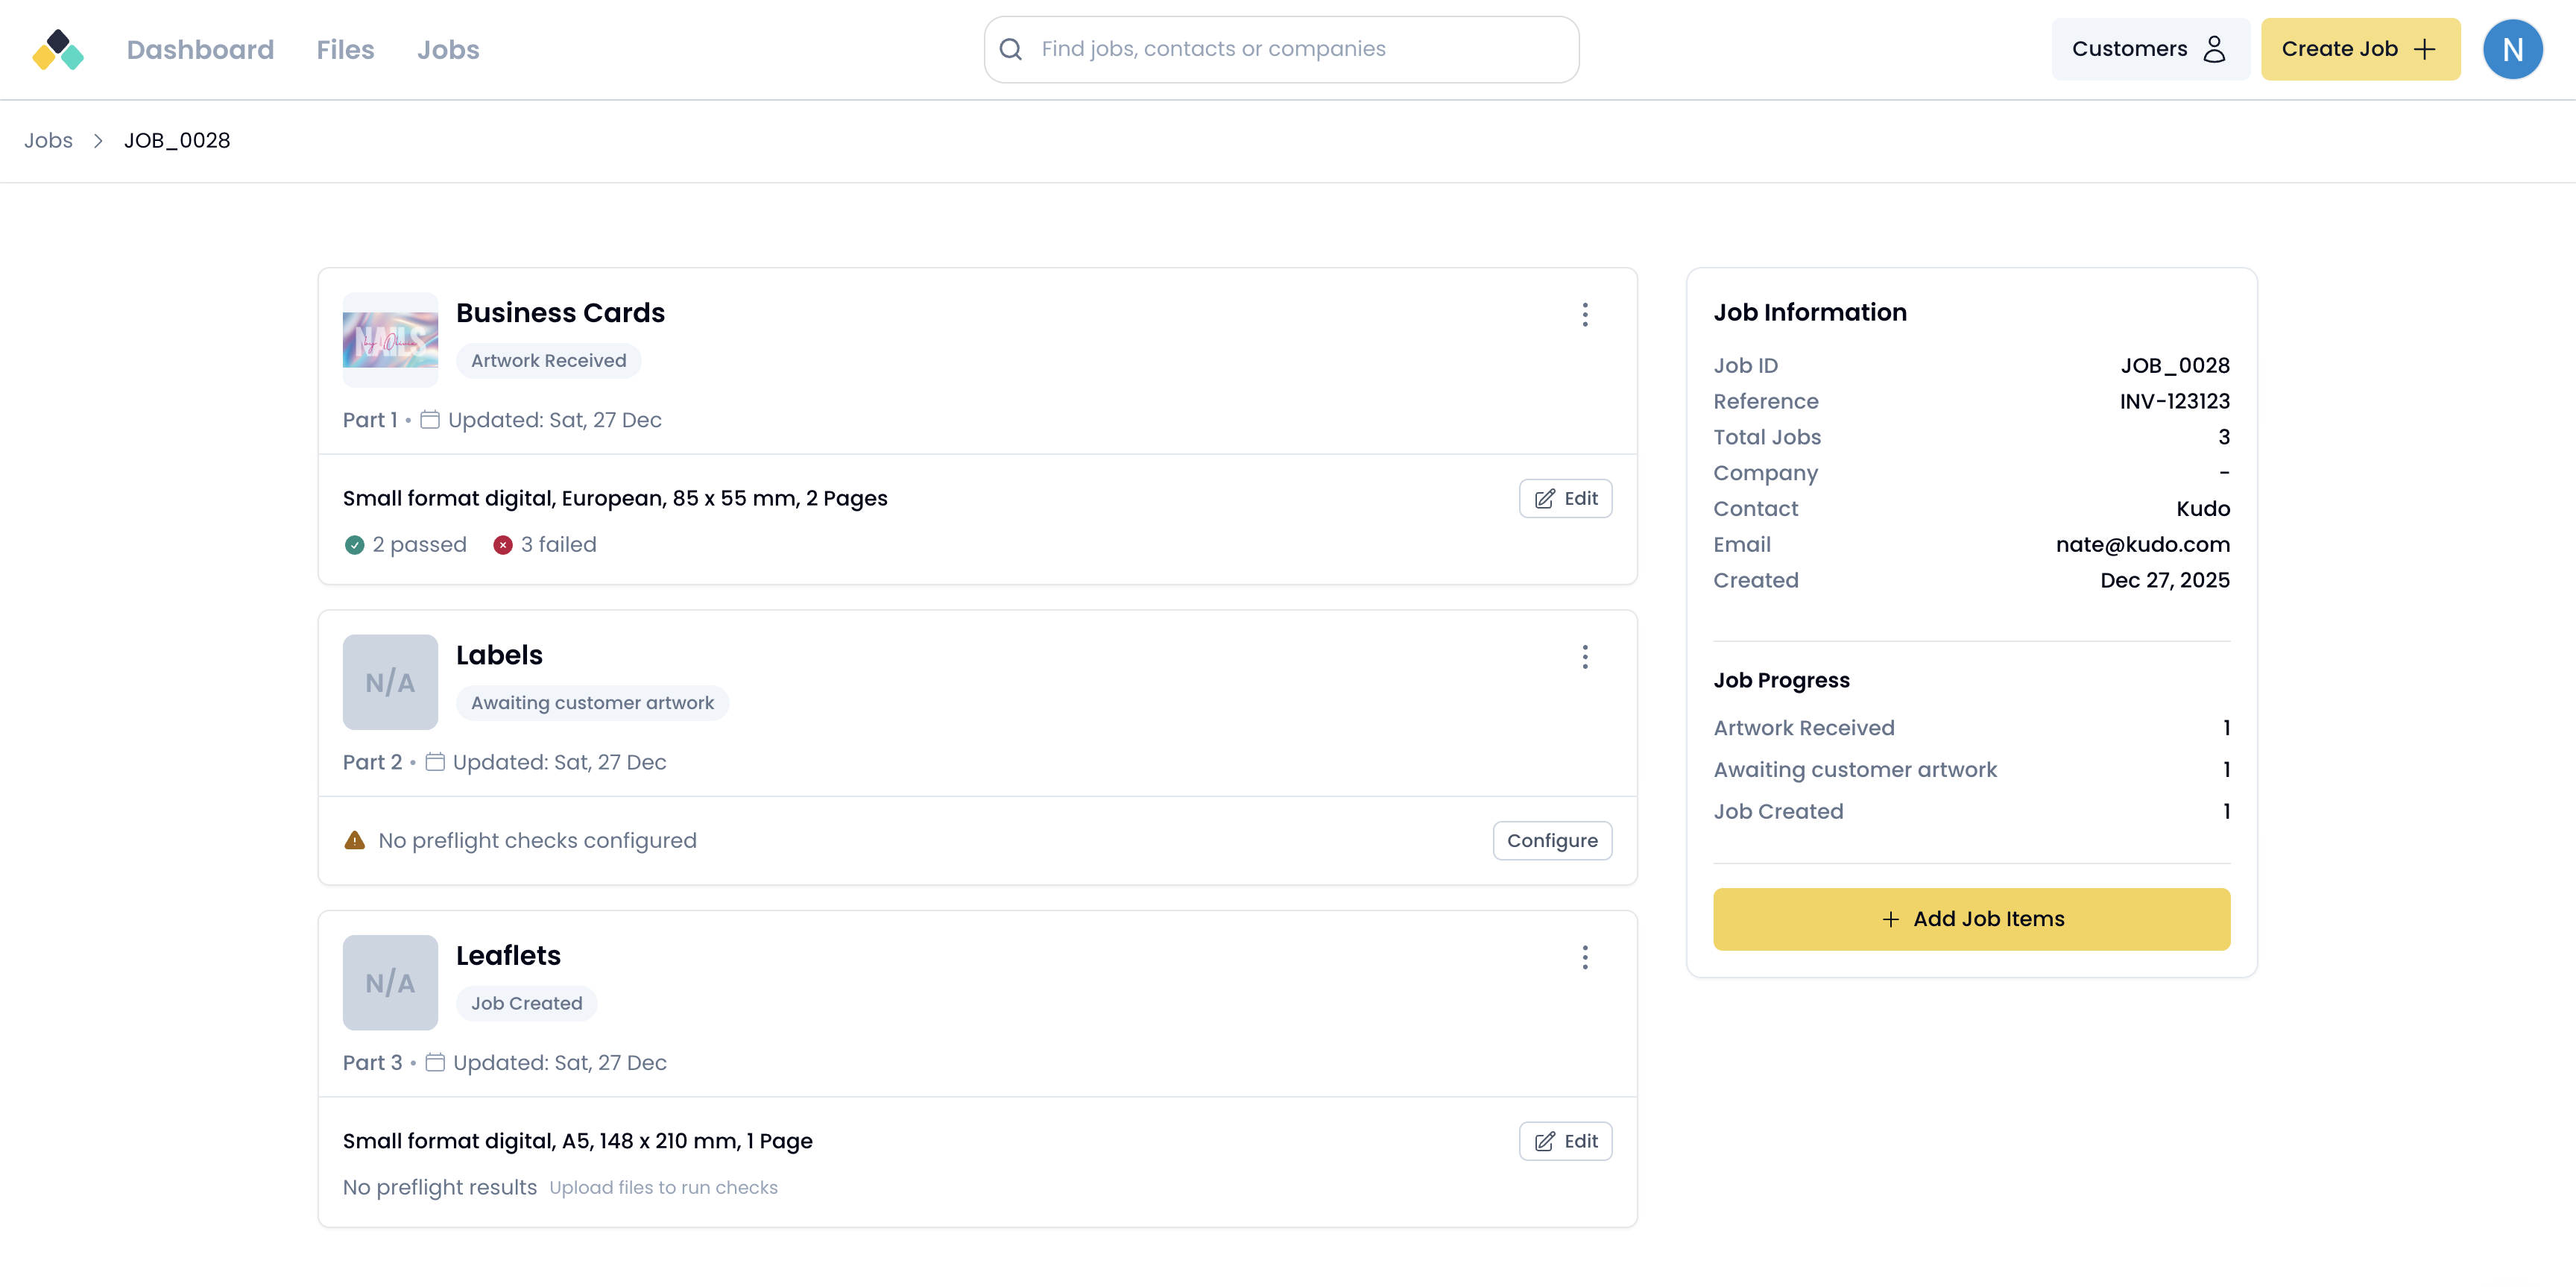Screen dimensions: 2576x1287
Task: Open Labels three-dot options menu
Action: 1584,657
